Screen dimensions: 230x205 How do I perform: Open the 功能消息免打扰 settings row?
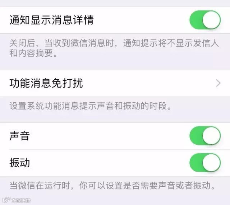(x=115, y=83)
